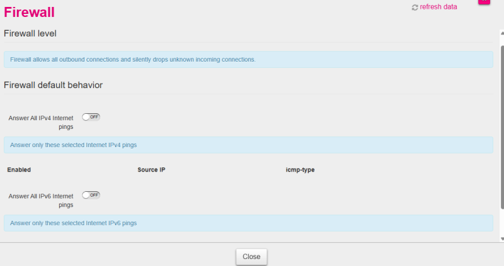The image size is (504, 266).
Task: Click the Enabled column header
Action: [x=19, y=170]
